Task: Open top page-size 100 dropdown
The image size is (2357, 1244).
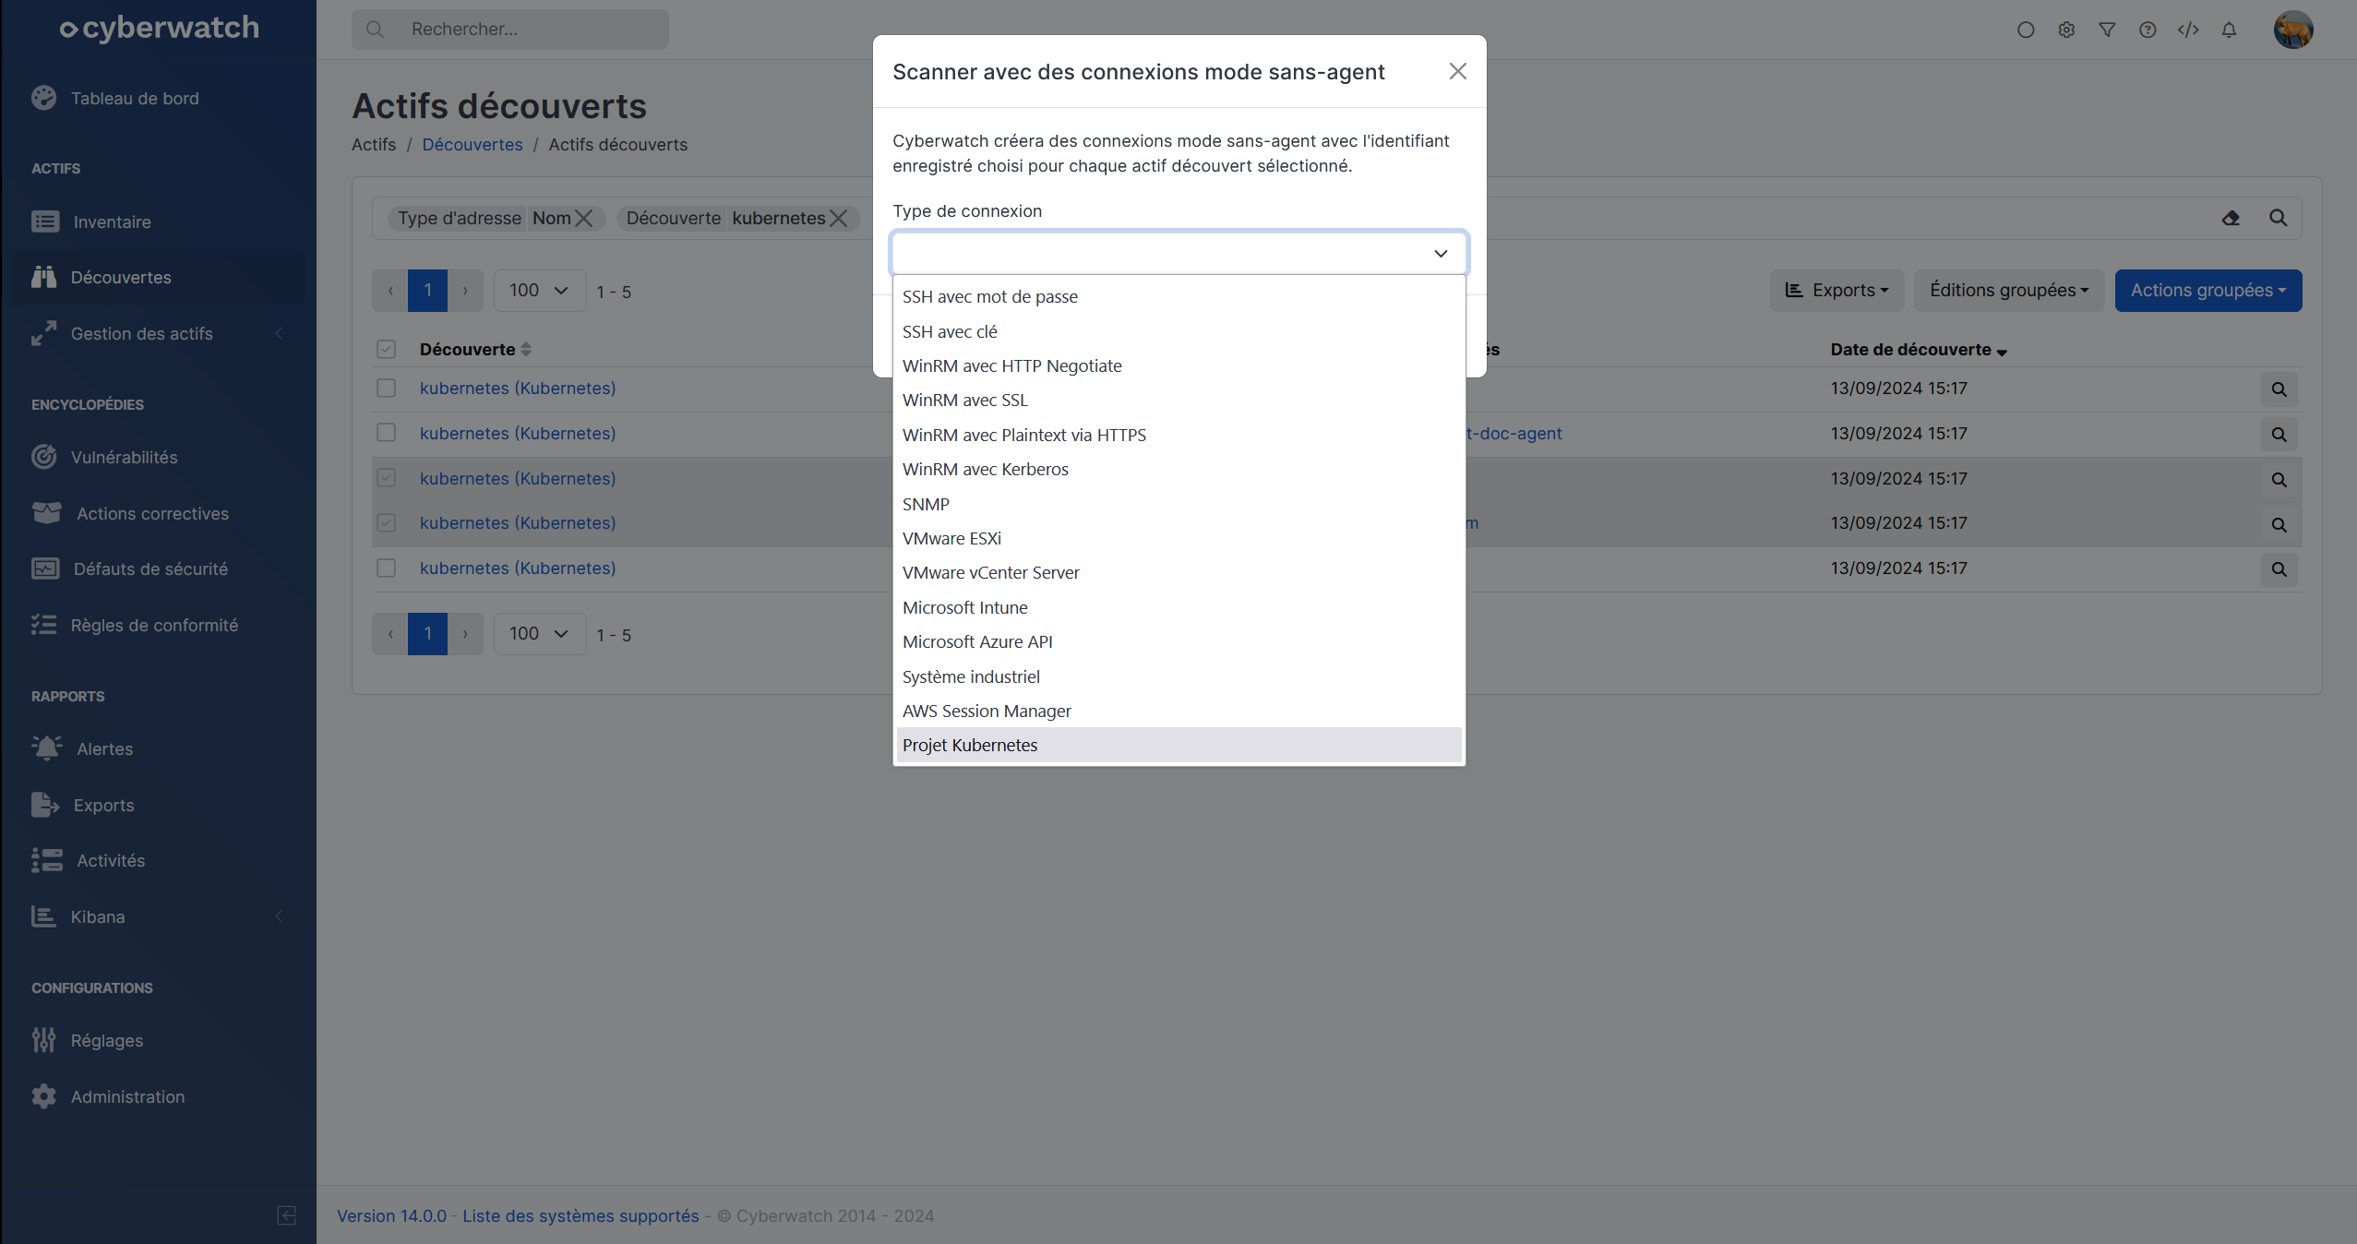Action: (x=539, y=290)
